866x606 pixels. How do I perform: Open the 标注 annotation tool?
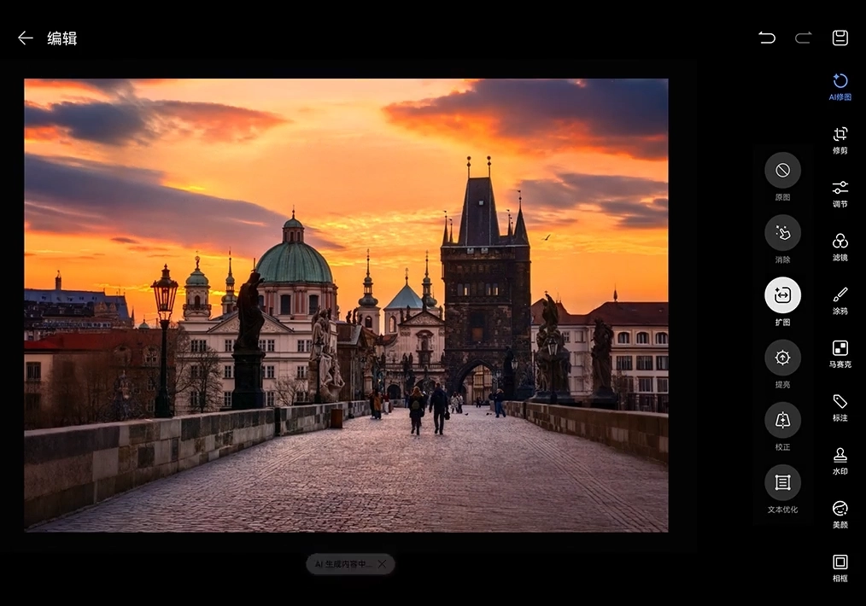[x=840, y=406]
